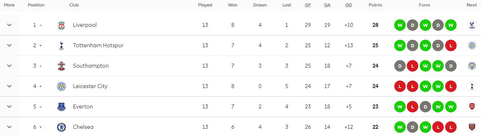Open the Tottenham Hotspur club link
This screenshot has width=481, height=136.
click(98, 45)
